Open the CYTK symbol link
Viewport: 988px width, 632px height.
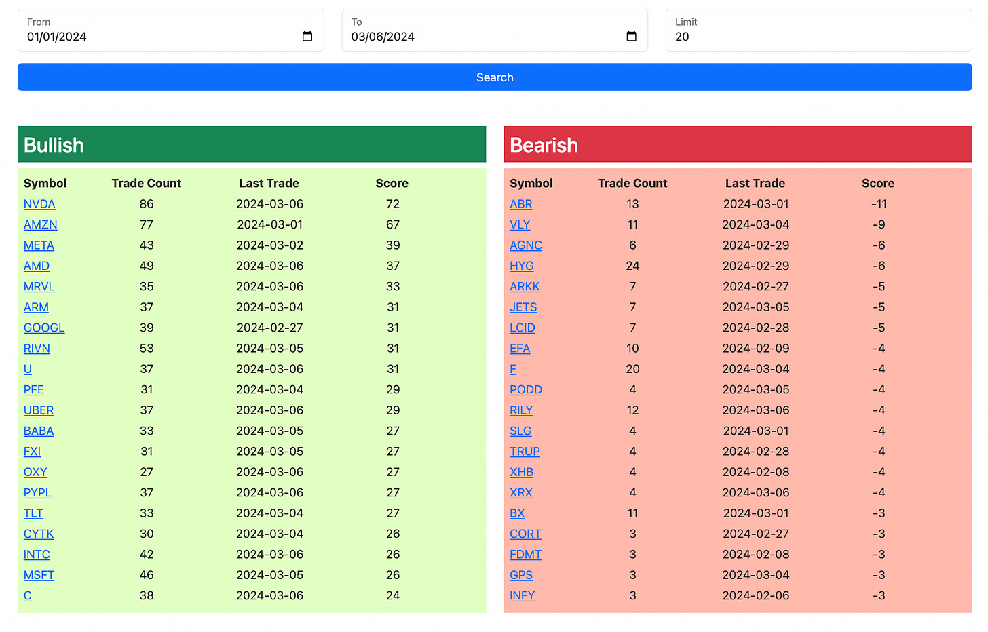(x=39, y=534)
